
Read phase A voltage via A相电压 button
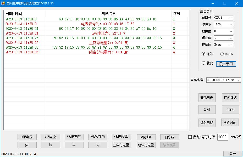27,137
